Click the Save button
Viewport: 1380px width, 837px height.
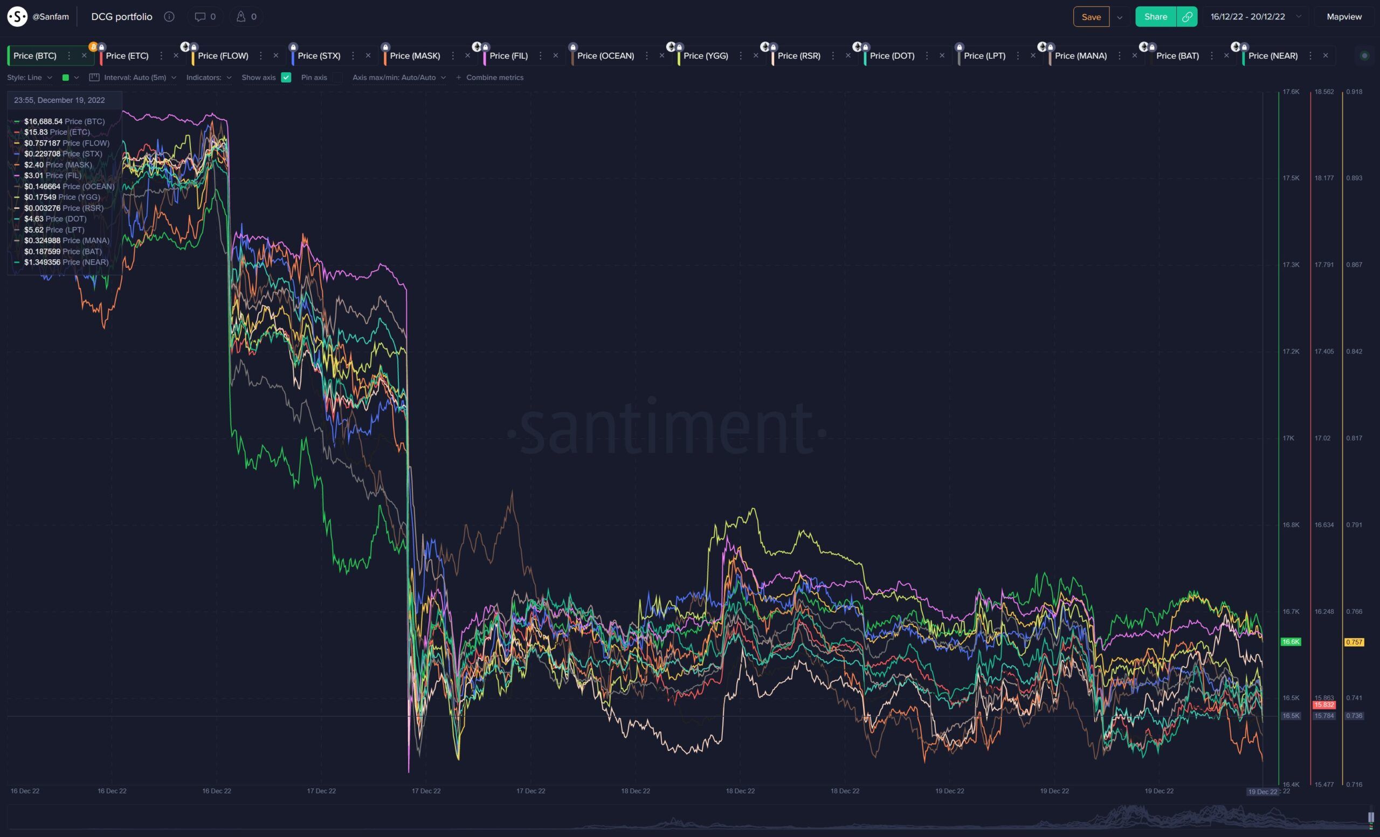(x=1091, y=17)
